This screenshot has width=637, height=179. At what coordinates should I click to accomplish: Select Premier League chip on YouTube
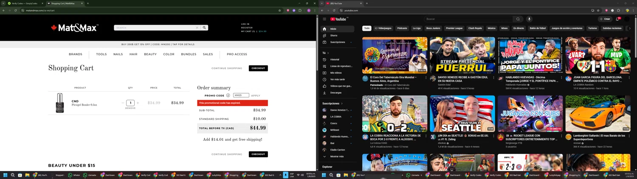pos(454,28)
